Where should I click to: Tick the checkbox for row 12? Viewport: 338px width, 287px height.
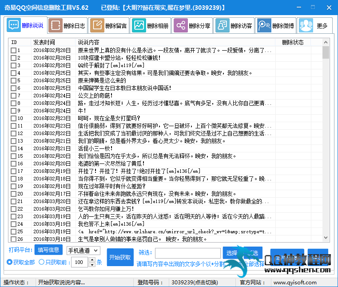point(14,133)
